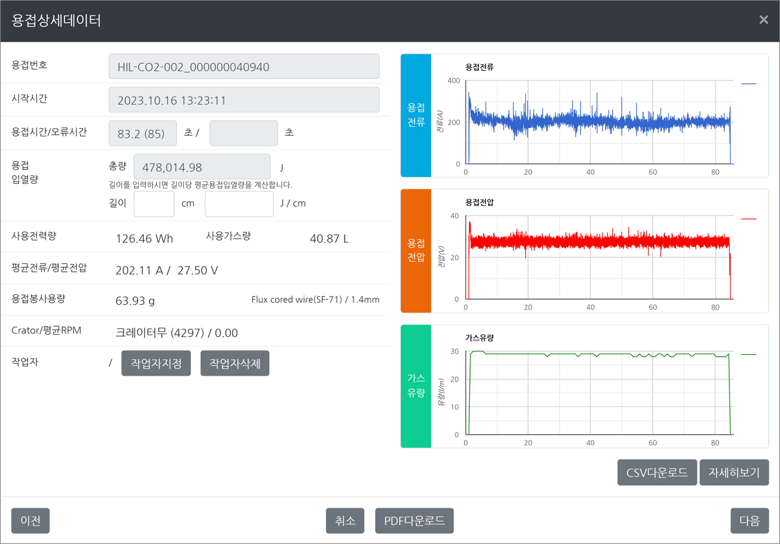This screenshot has width=780, height=544.
Task: Click the 오류시간 empty field
Action: pyautogui.click(x=244, y=133)
